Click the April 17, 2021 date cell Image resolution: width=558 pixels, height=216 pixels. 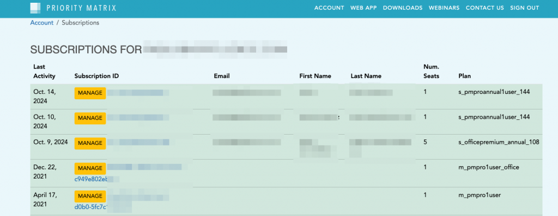click(45, 200)
